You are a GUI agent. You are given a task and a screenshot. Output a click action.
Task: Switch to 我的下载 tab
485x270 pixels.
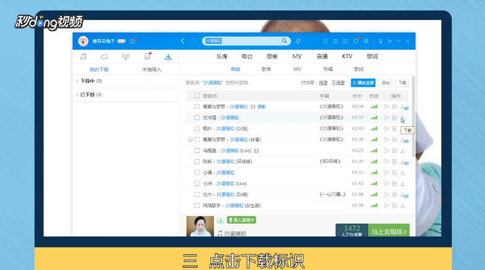coord(99,69)
